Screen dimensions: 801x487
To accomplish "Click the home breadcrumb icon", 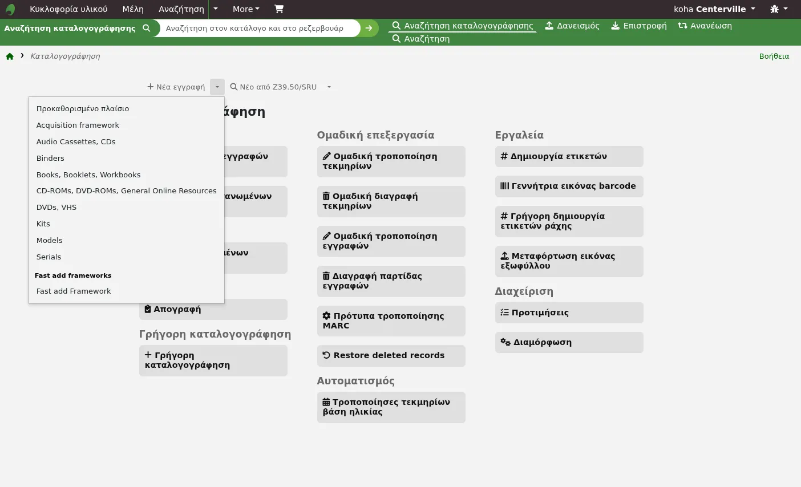I will (x=10, y=56).
